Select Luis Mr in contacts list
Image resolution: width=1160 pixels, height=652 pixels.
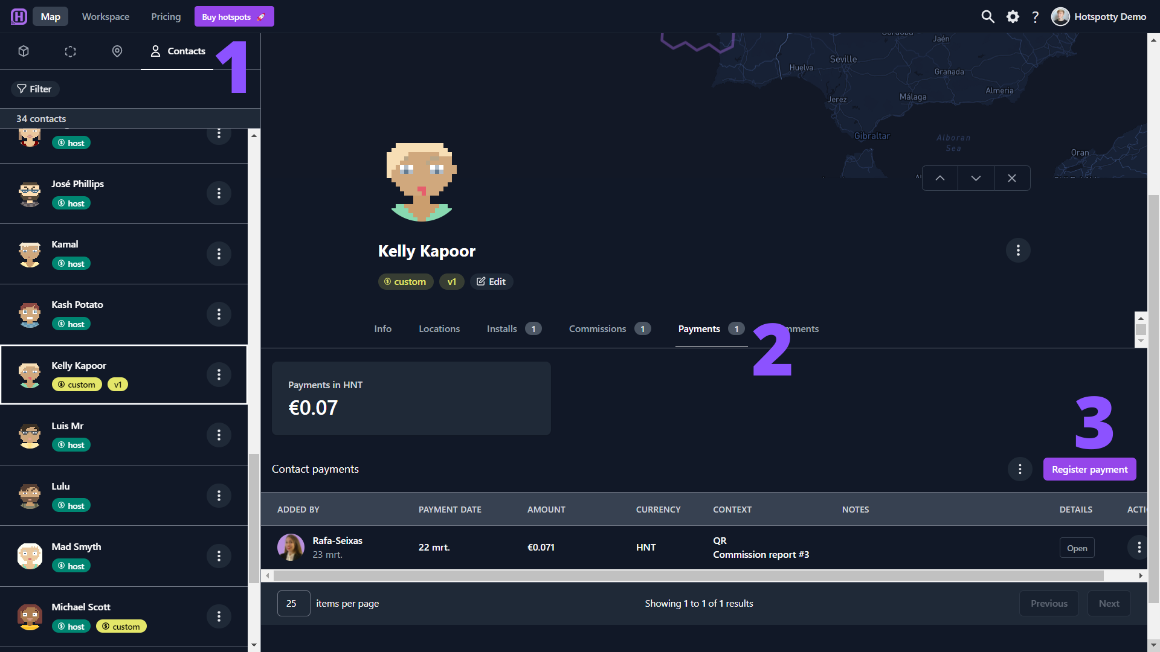[124, 435]
